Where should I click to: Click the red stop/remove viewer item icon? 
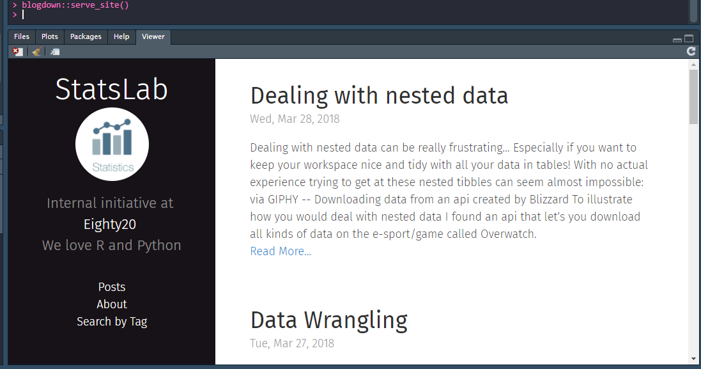17,52
